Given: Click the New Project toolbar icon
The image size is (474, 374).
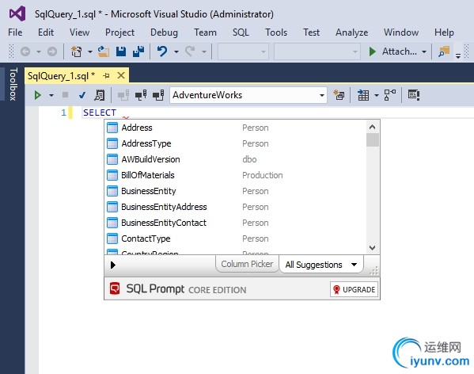Looking at the screenshot, I should 76,52.
